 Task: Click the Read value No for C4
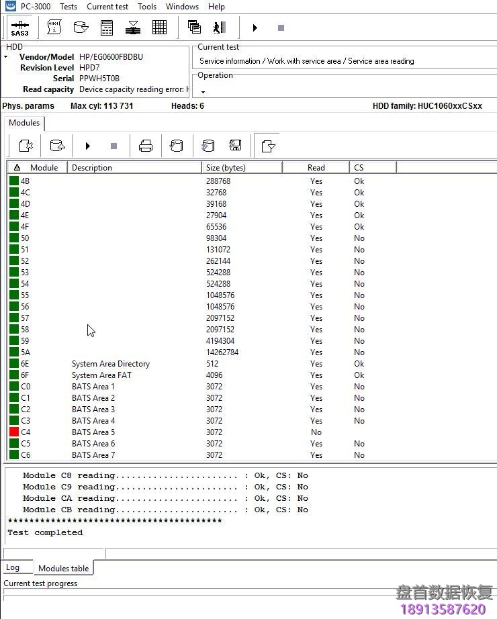(x=316, y=432)
